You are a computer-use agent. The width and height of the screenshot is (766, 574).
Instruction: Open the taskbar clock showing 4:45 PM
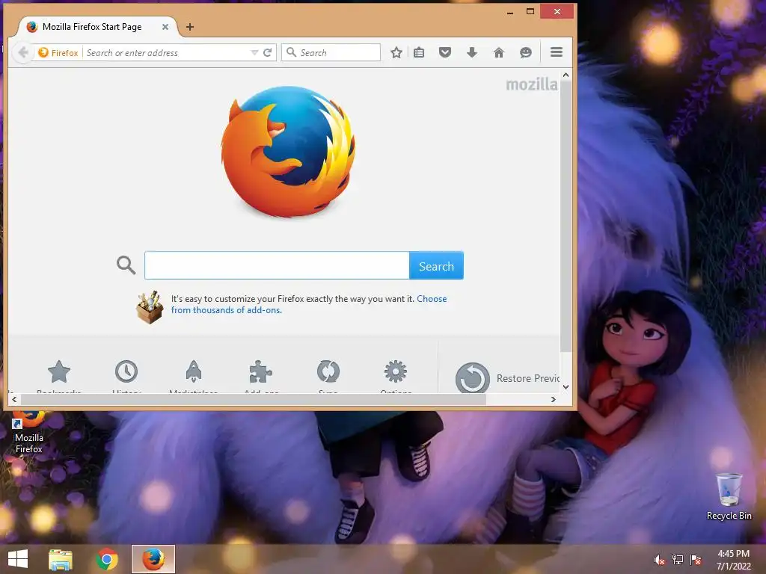(x=733, y=560)
